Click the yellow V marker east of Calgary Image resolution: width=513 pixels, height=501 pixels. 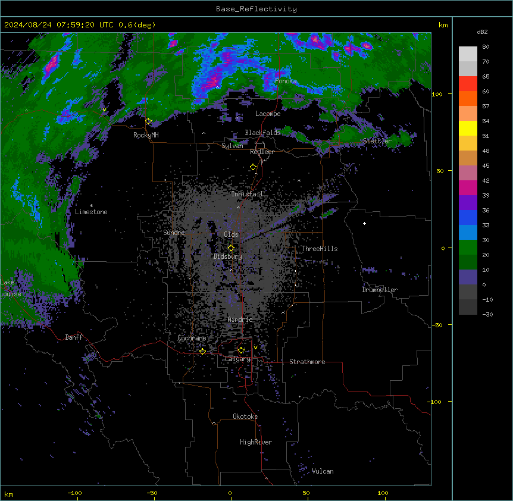(255, 347)
